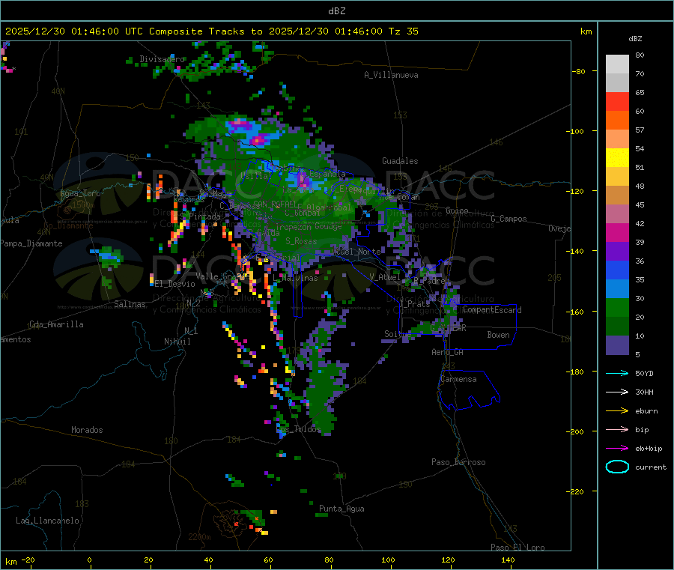Click the cyan 50YD arrow icon
The height and width of the screenshot is (570, 674).
coord(617,373)
